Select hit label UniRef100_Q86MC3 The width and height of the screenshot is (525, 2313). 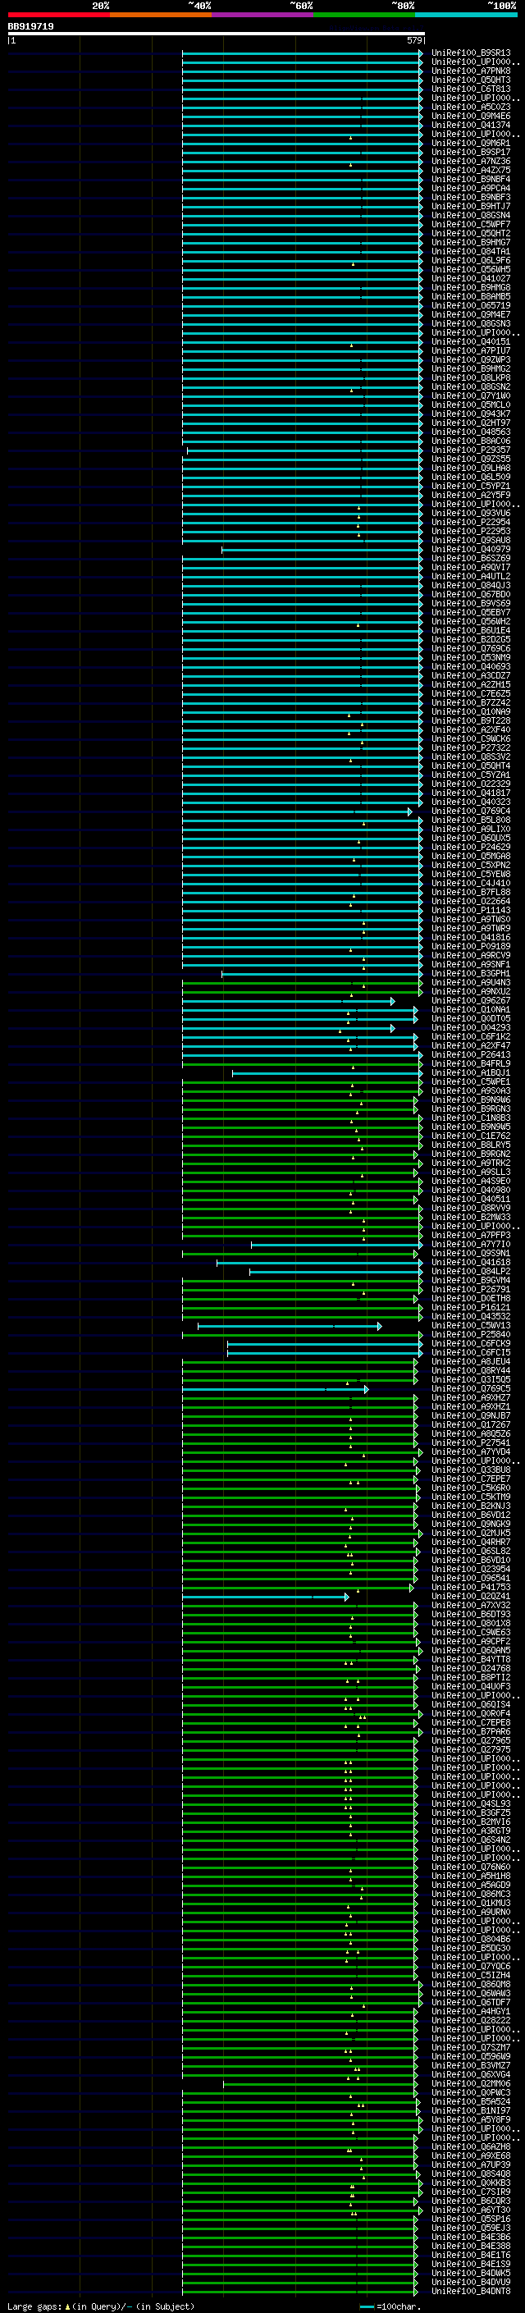pos(471,1894)
